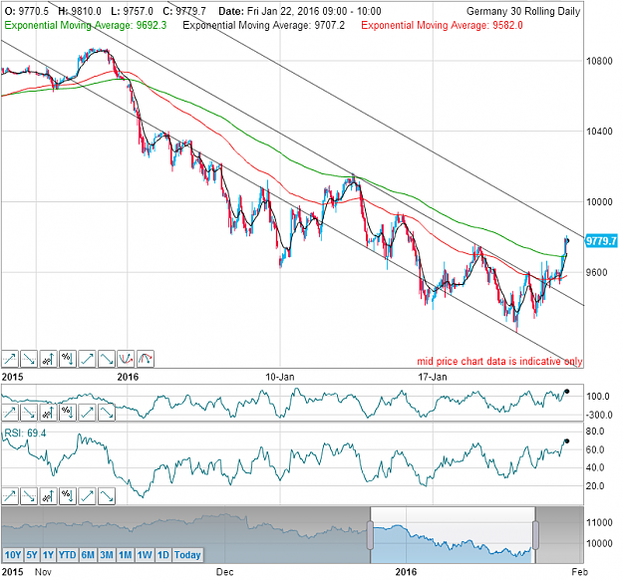Jump to the Today range button
Screen dimensions: 623x580
coord(187,554)
